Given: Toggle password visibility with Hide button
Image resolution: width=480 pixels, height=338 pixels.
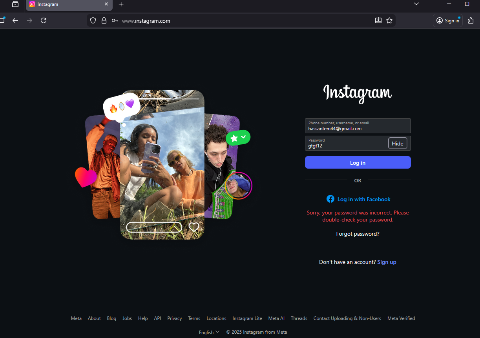Looking at the screenshot, I should [398, 144].
